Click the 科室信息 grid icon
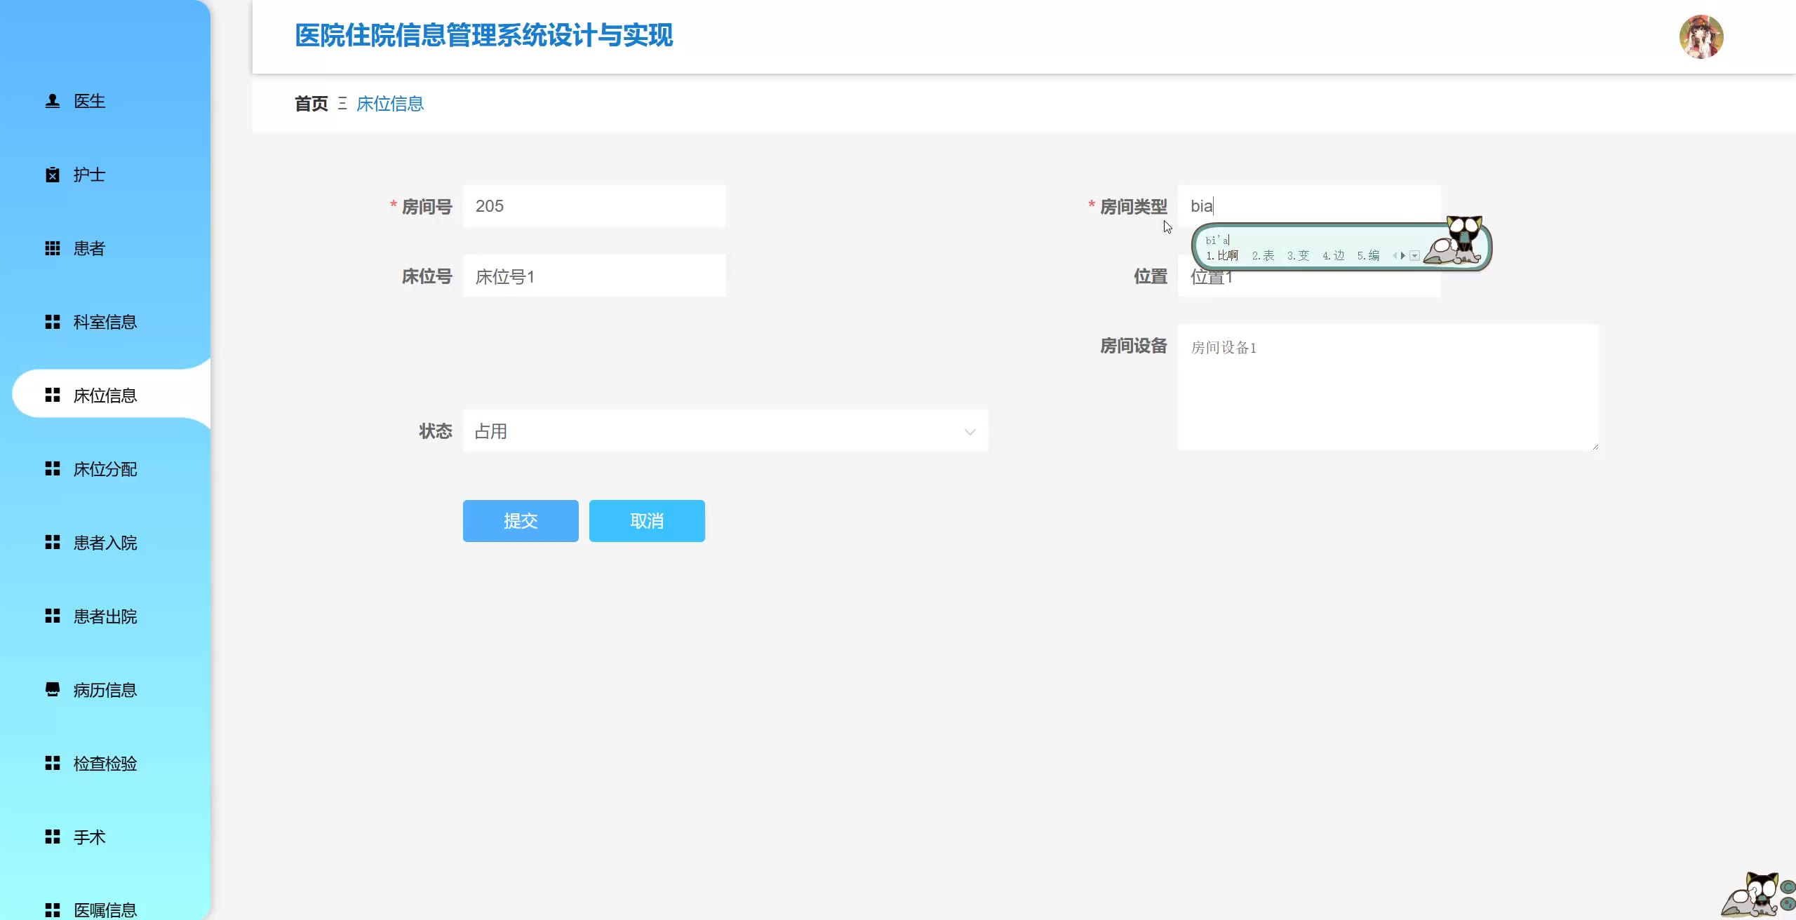1796x920 pixels. [53, 322]
